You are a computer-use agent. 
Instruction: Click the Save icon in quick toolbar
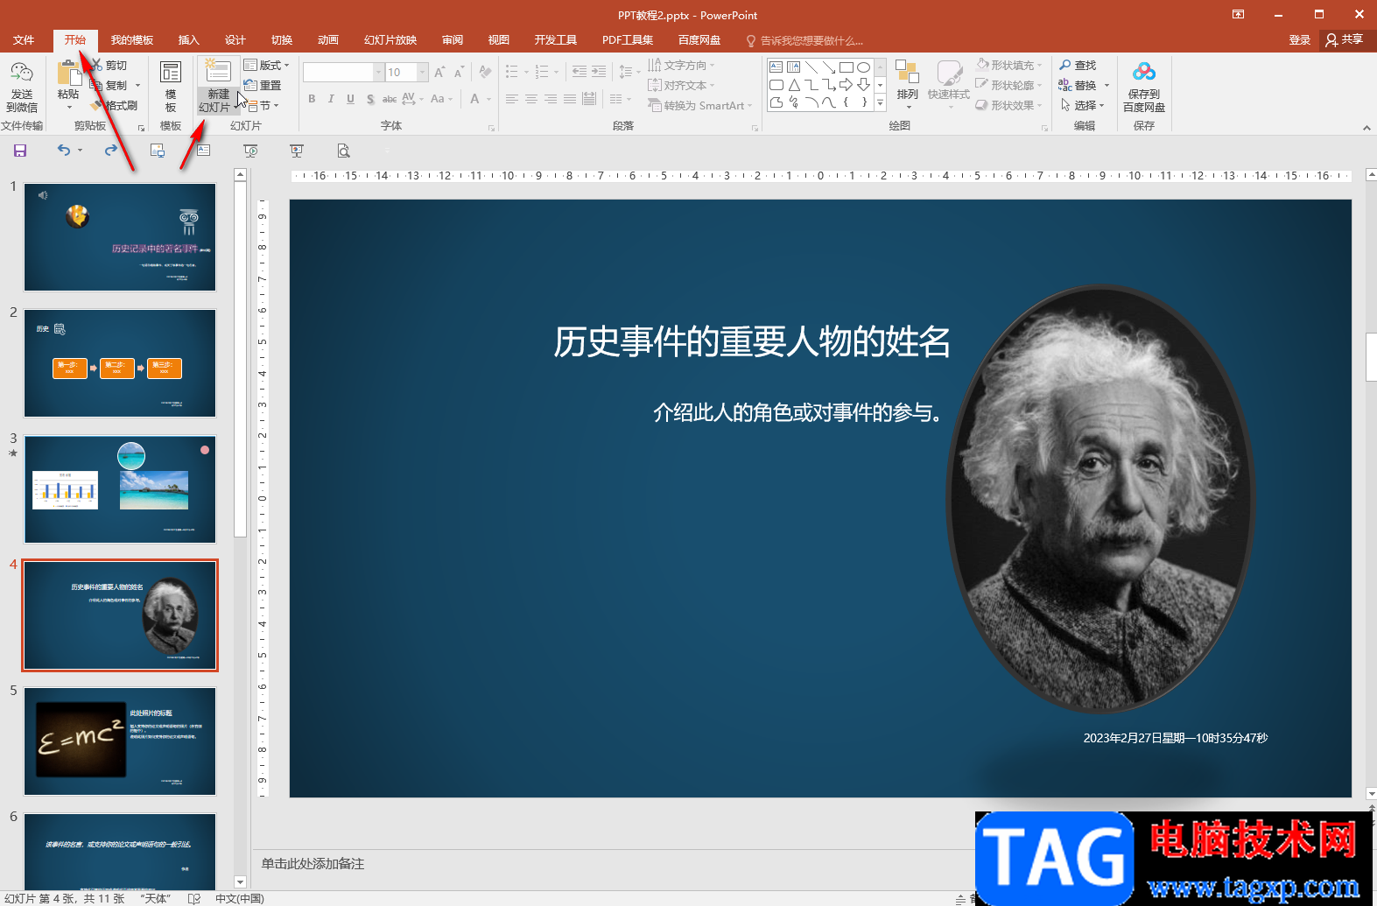[20, 151]
